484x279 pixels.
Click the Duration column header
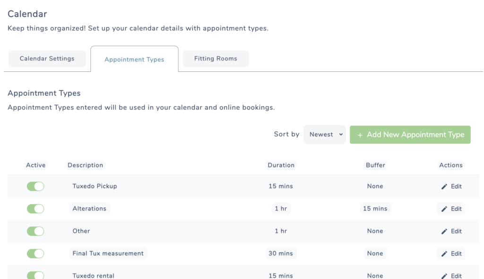click(281, 166)
